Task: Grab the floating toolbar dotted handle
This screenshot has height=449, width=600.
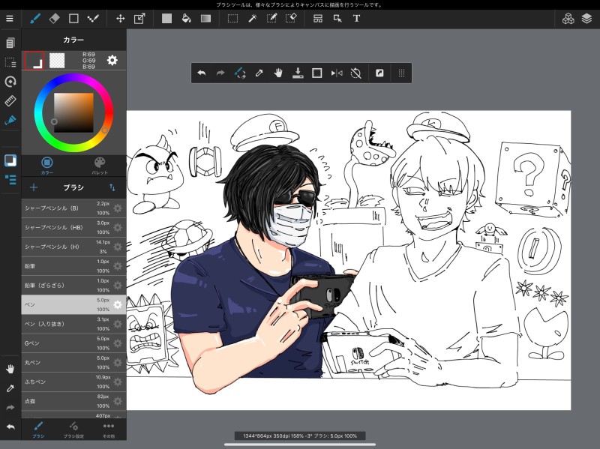Action: click(401, 73)
